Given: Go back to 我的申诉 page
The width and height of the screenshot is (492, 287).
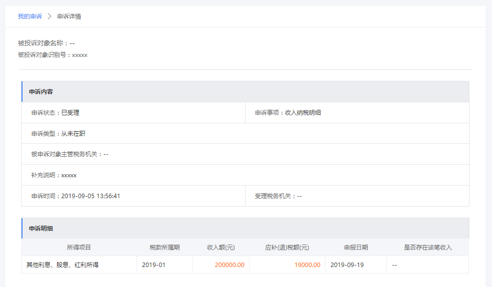Looking at the screenshot, I should pyautogui.click(x=30, y=16).
